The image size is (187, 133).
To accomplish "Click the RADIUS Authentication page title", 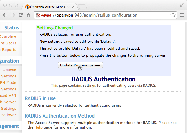I will tap(104, 79).
